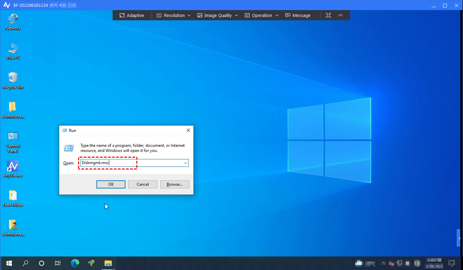Screen dimensions: 463x270
Task: Select the New folder desktop icon
Action: [x=13, y=198]
